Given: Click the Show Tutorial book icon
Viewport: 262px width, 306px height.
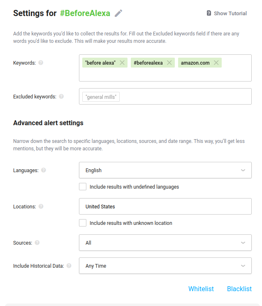Looking at the screenshot, I should (209, 13).
